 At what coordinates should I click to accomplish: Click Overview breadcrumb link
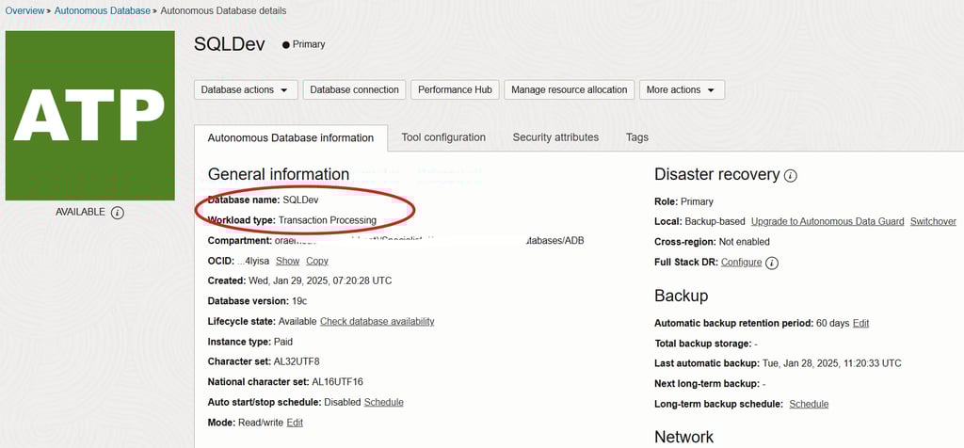[x=25, y=10]
